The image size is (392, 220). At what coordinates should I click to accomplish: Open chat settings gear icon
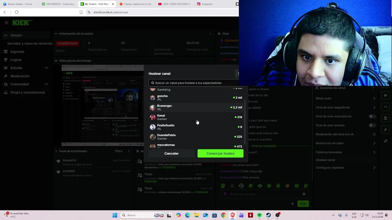[x=292, y=204]
